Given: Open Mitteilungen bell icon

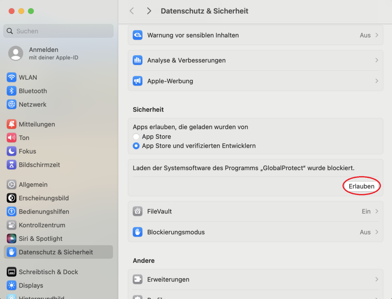Looking at the screenshot, I should (11, 124).
